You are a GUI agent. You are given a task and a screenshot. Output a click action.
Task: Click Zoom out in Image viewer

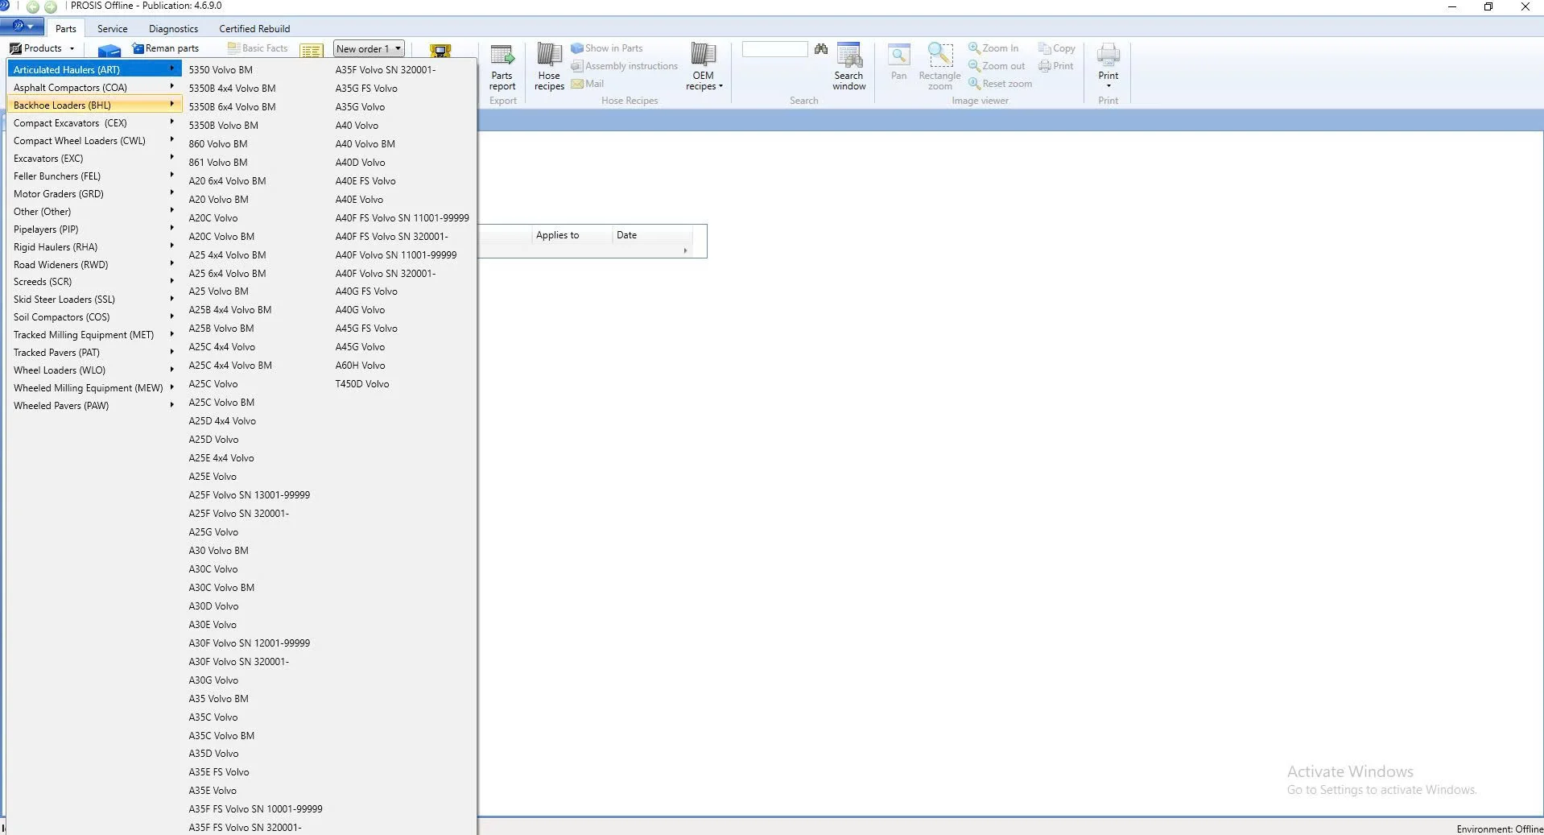click(997, 66)
